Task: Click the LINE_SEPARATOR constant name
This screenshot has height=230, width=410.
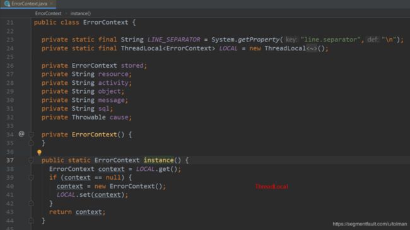Action: coord(173,40)
